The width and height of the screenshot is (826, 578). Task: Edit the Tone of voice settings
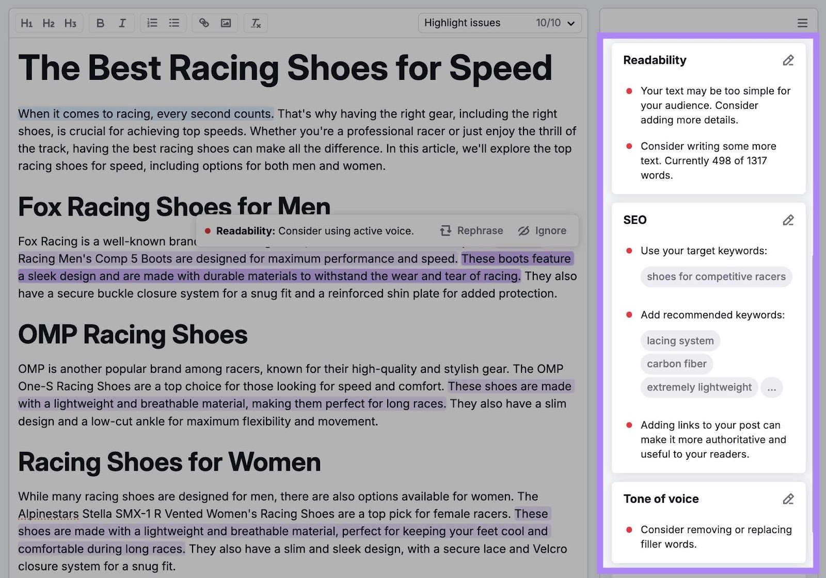coord(788,499)
